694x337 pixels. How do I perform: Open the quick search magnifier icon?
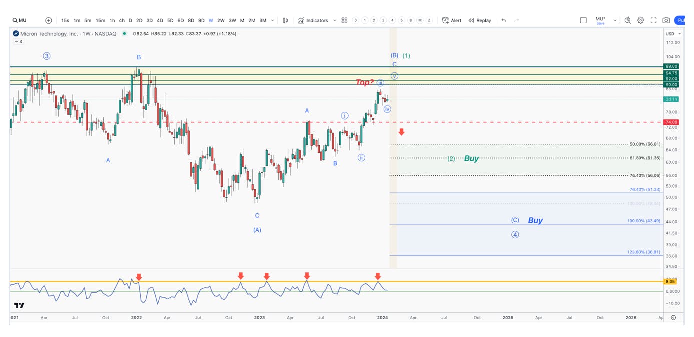(628, 20)
